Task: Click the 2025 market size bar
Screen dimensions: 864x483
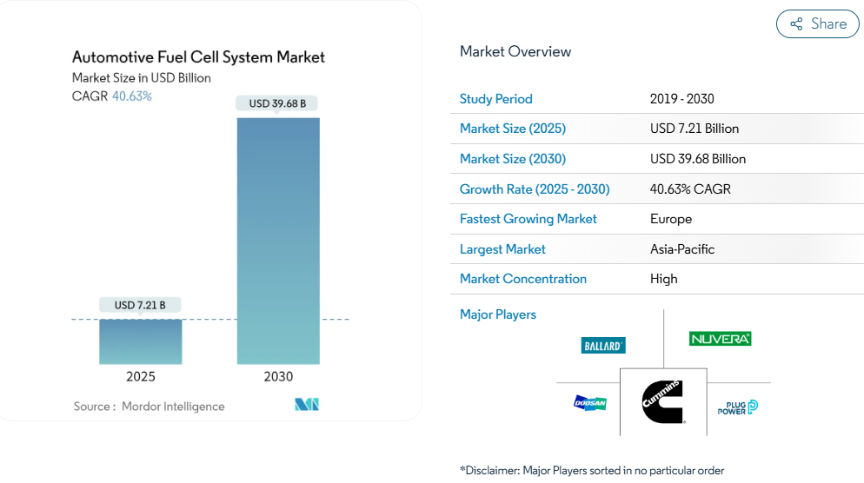Action: (140, 341)
